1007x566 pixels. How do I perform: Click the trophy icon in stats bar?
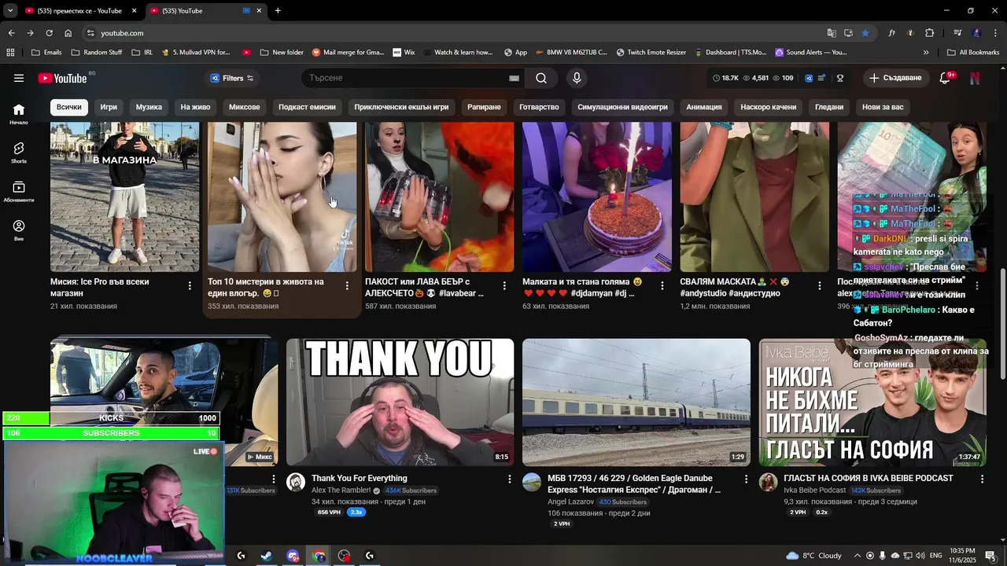pyautogui.click(x=840, y=78)
